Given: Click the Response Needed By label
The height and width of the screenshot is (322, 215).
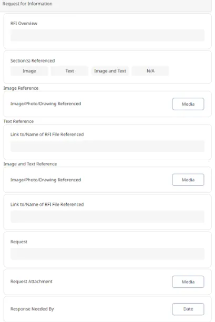Looking at the screenshot, I should point(32,309).
